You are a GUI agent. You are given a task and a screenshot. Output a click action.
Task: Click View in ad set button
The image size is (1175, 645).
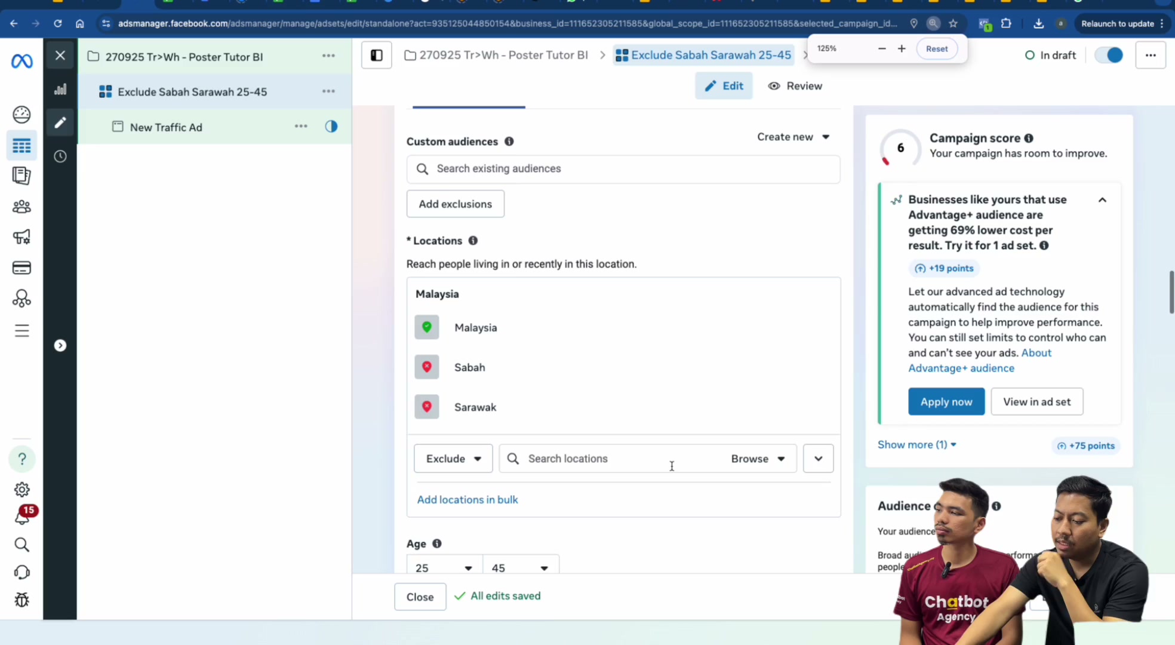point(1037,402)
